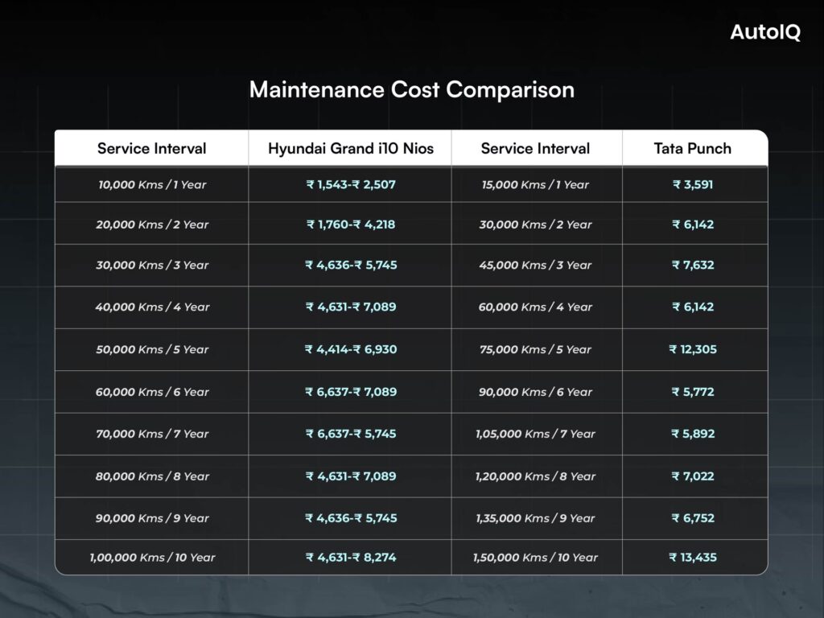Click the ₹ 4,631-₹ 8,274 price range
Image resolution: width=824 pixels, height=618 pixels.
[x=350, y=557]
